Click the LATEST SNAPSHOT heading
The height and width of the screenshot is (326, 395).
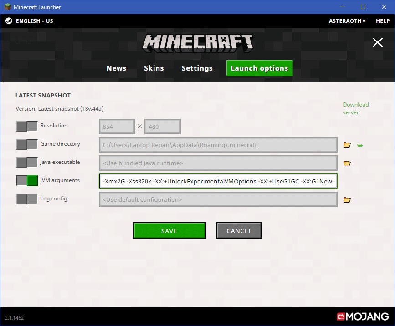43,96
